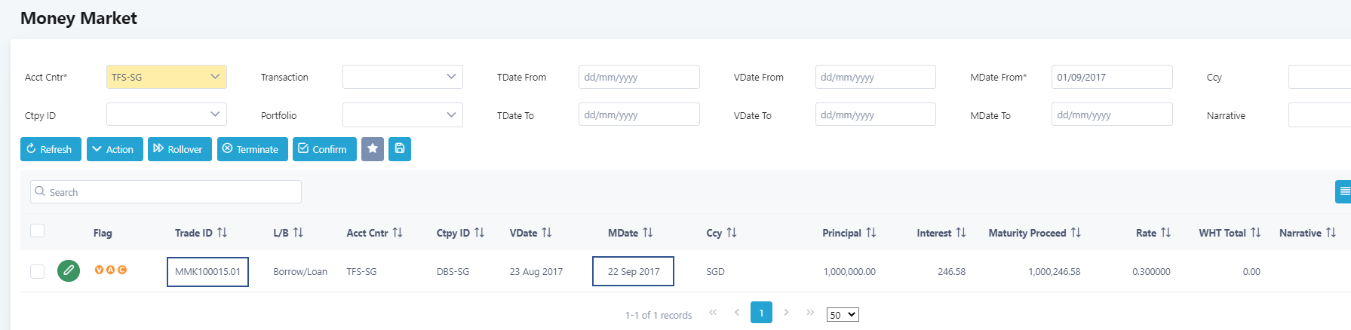Click the Refresh button
Screen dimensions: 1351x330
click(51, 149)
